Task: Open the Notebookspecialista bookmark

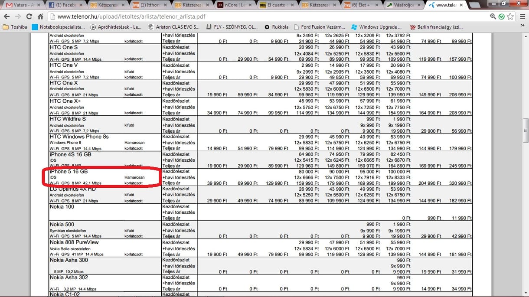Action: click(x=59, y=27)
